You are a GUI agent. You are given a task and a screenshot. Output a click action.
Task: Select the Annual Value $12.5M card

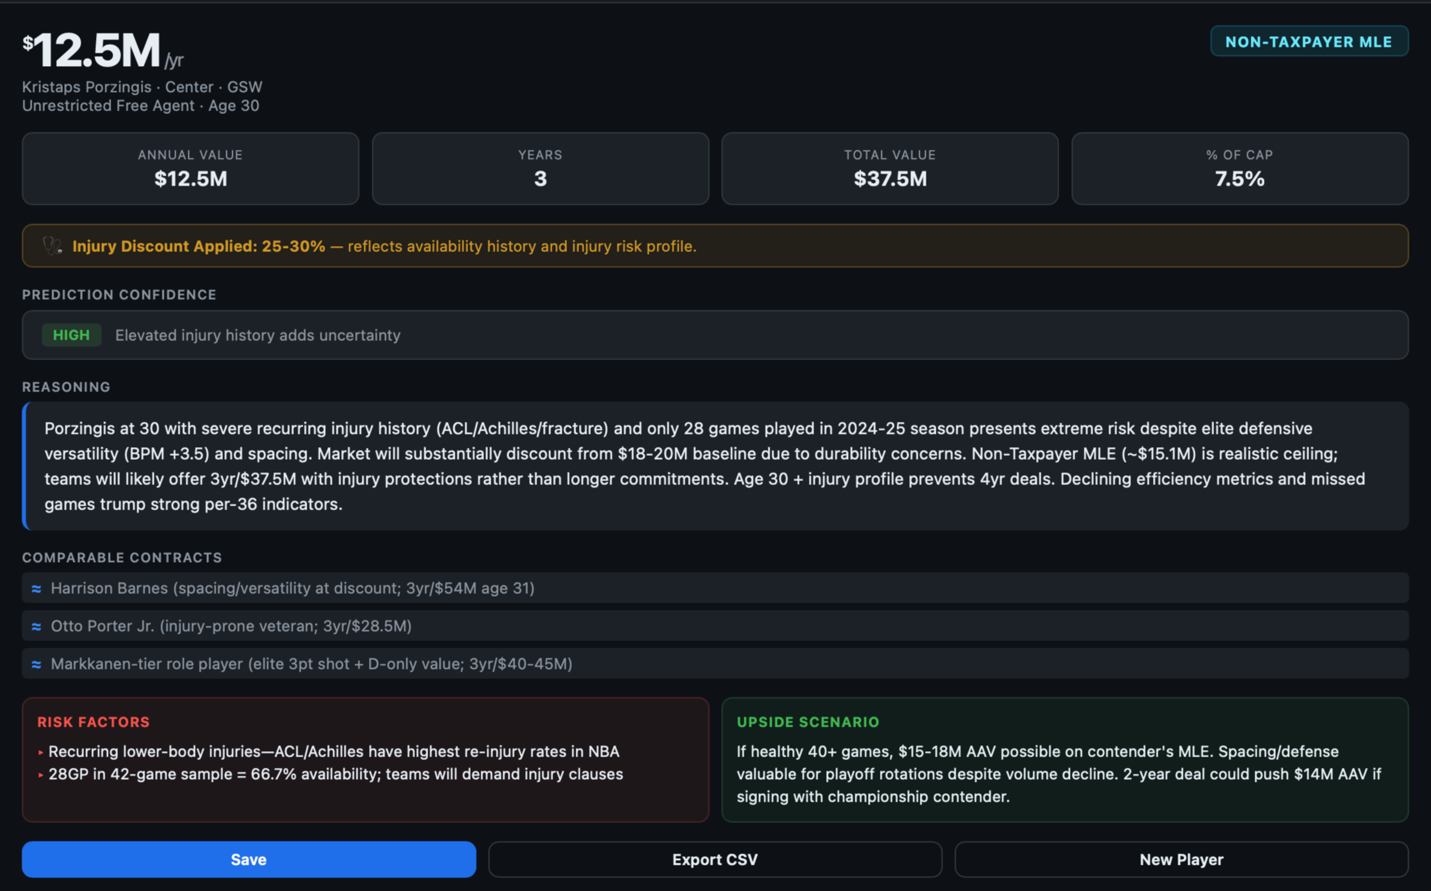click(190, 168)
